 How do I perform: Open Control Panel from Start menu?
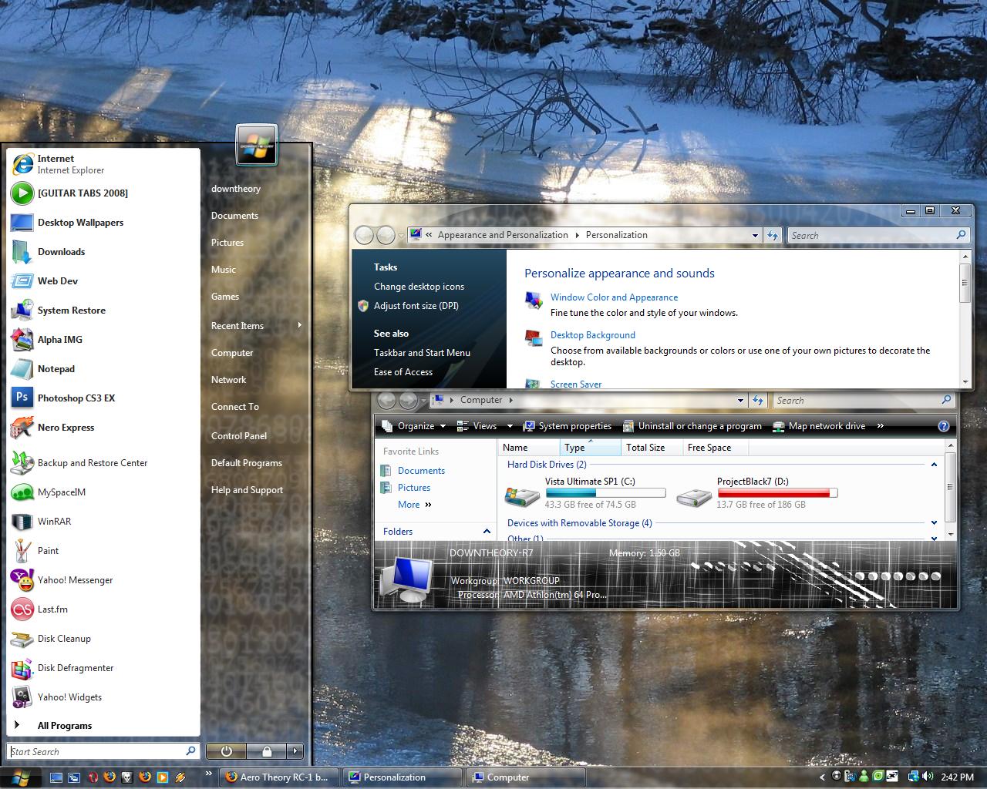click(x=239, y=436)
